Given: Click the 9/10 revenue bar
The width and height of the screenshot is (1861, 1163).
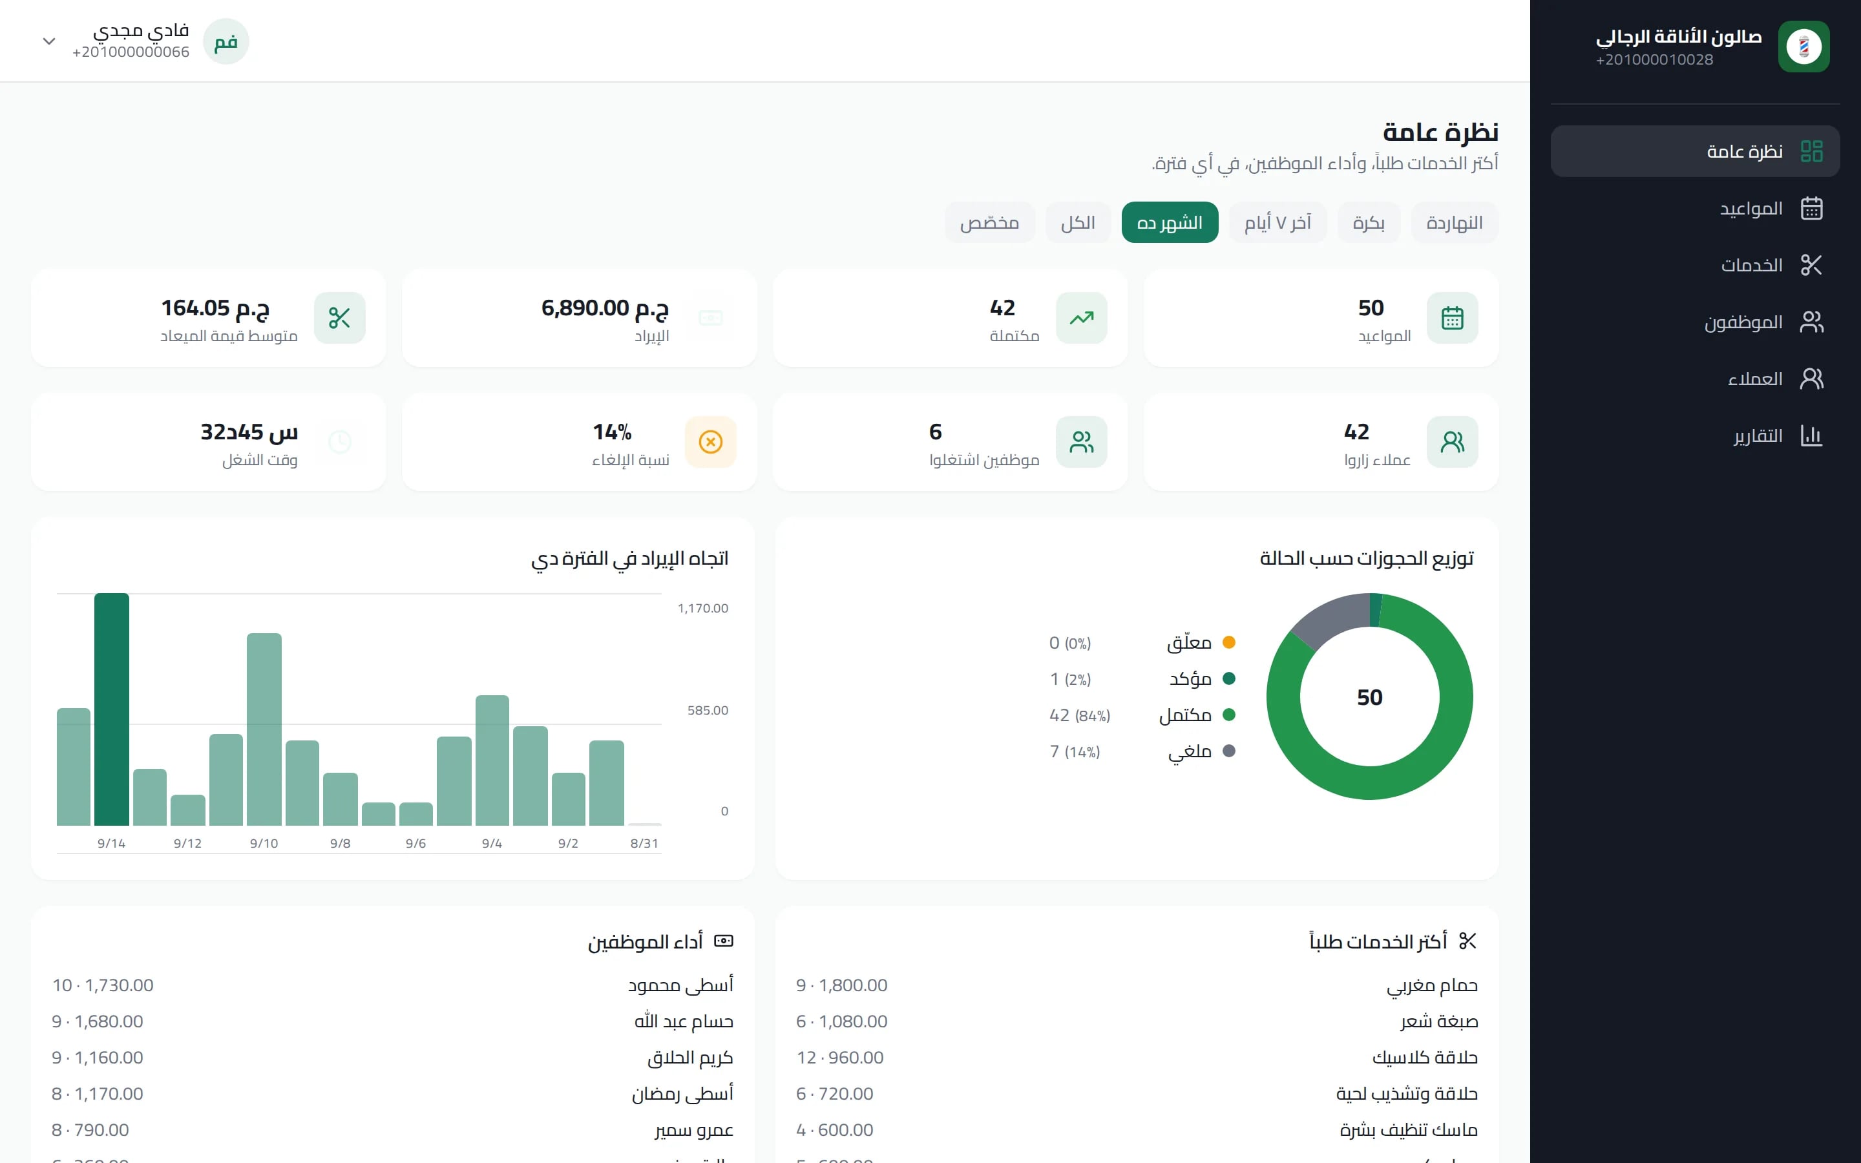Looking at the screenshot, I should 264,729.
